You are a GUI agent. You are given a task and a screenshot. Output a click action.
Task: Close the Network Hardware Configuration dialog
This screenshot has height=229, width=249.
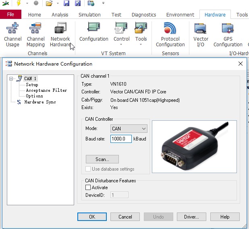(x=241, y=64)
